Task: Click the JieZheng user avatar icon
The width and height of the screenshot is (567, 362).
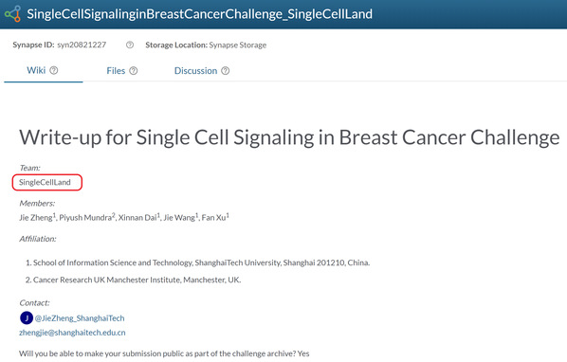Action: pyautogui.click(x=27, y=317)
